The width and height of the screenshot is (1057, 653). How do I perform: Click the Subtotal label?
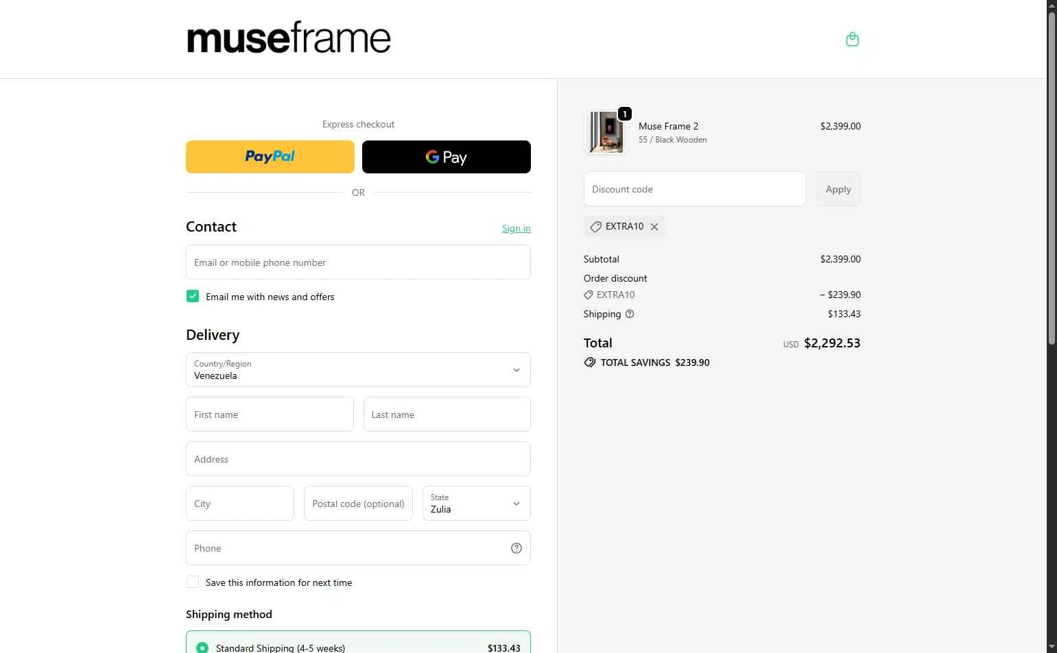(602, 259)
